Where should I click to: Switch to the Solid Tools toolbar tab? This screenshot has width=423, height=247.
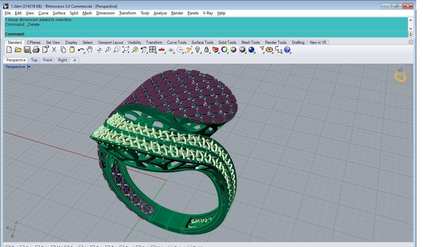coord(227,42)
